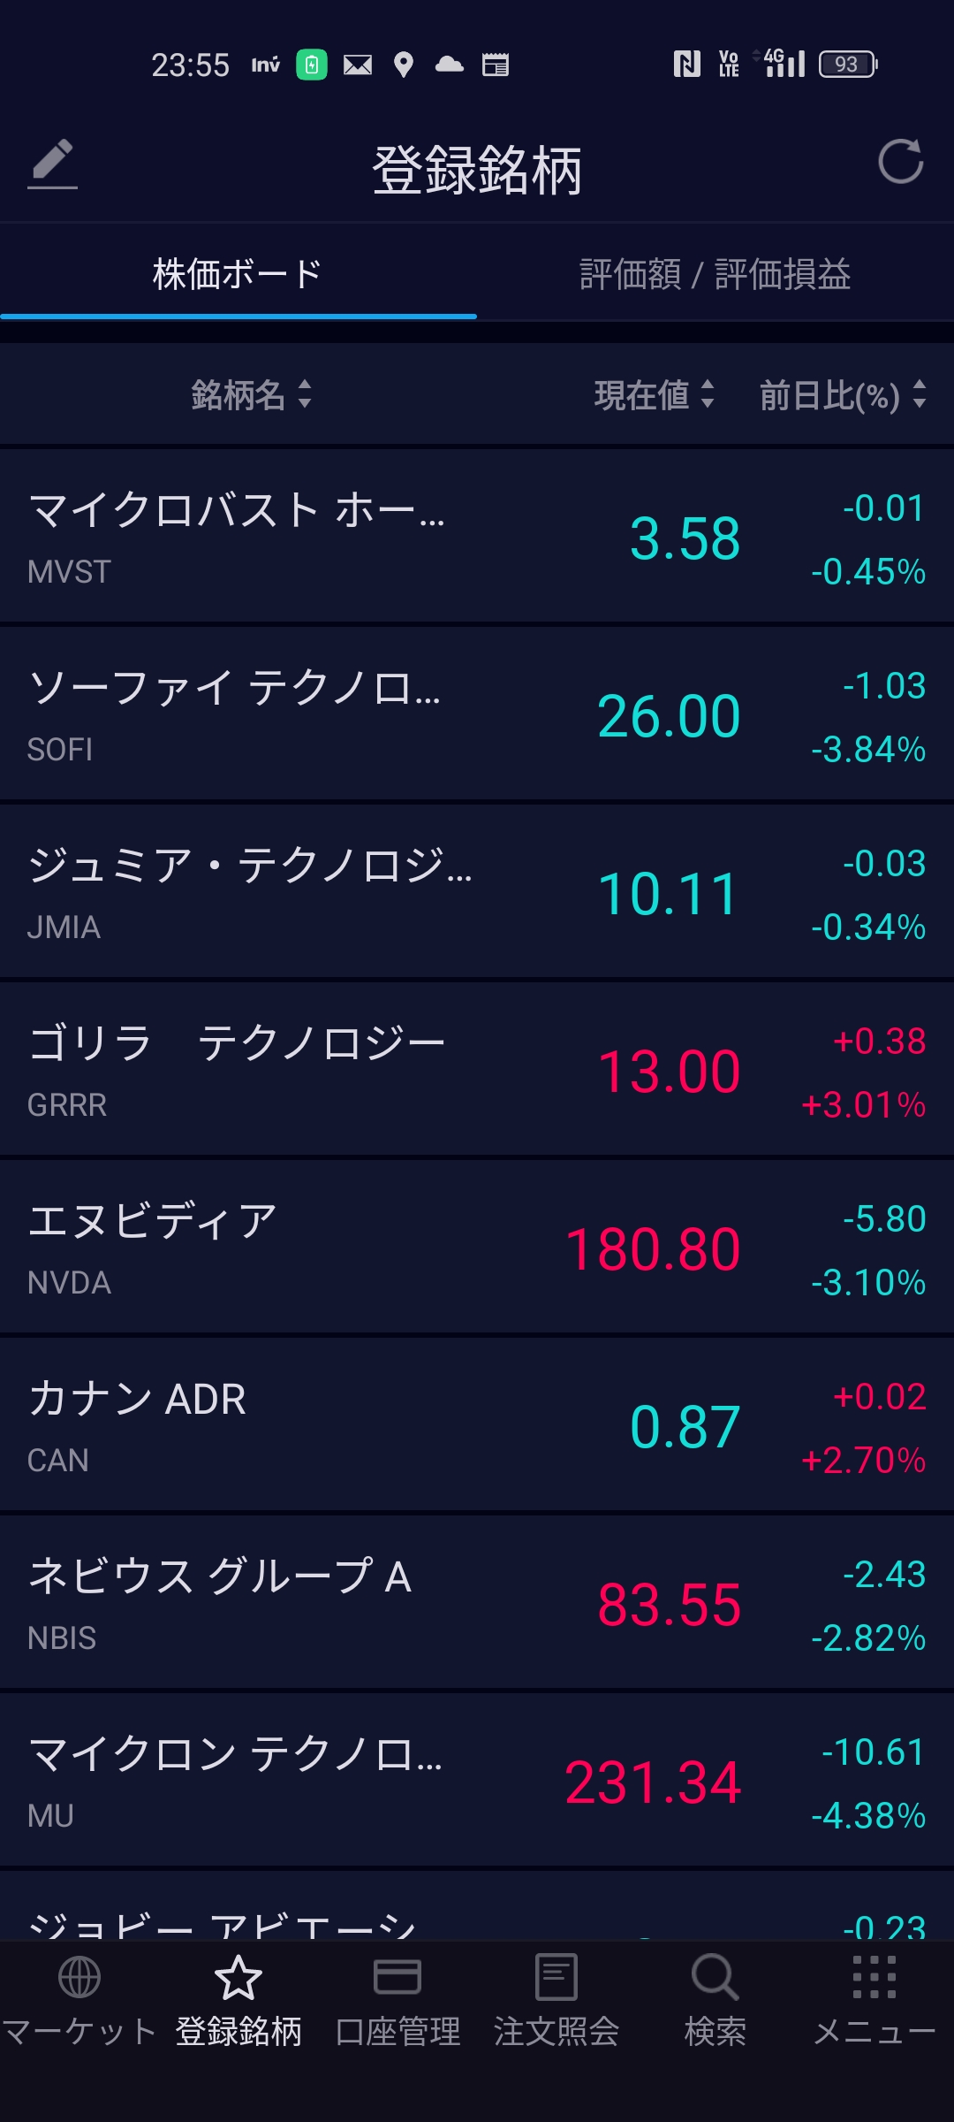Select the 株価ボード tab
954x2122 pixels.
[238, 274]
